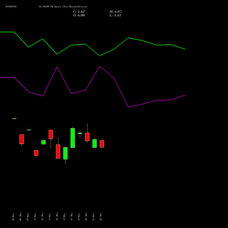Click the BANKIND symbol label

11,6
